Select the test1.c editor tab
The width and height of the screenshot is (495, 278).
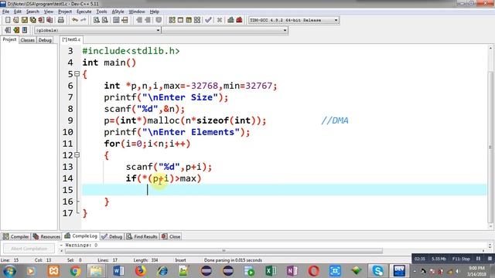[x=72, y=39]
